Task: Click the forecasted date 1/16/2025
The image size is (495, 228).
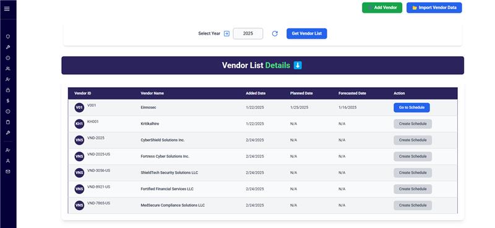Action: coord(348,108)
